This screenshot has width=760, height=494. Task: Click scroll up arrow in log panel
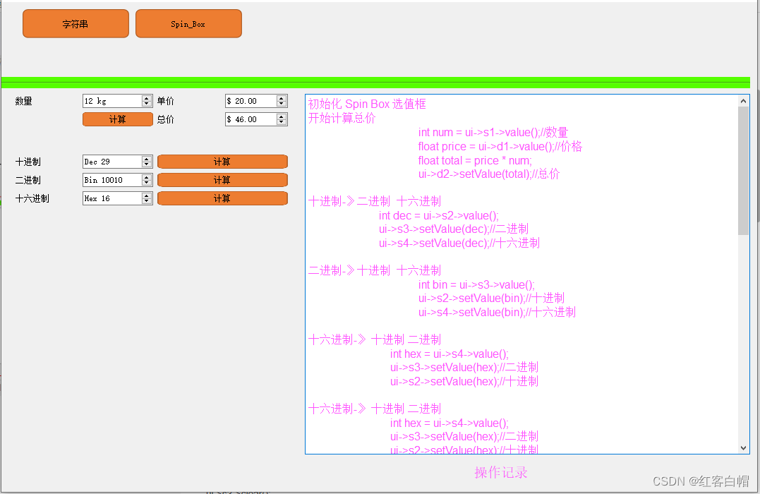click(x=744, y=101)
